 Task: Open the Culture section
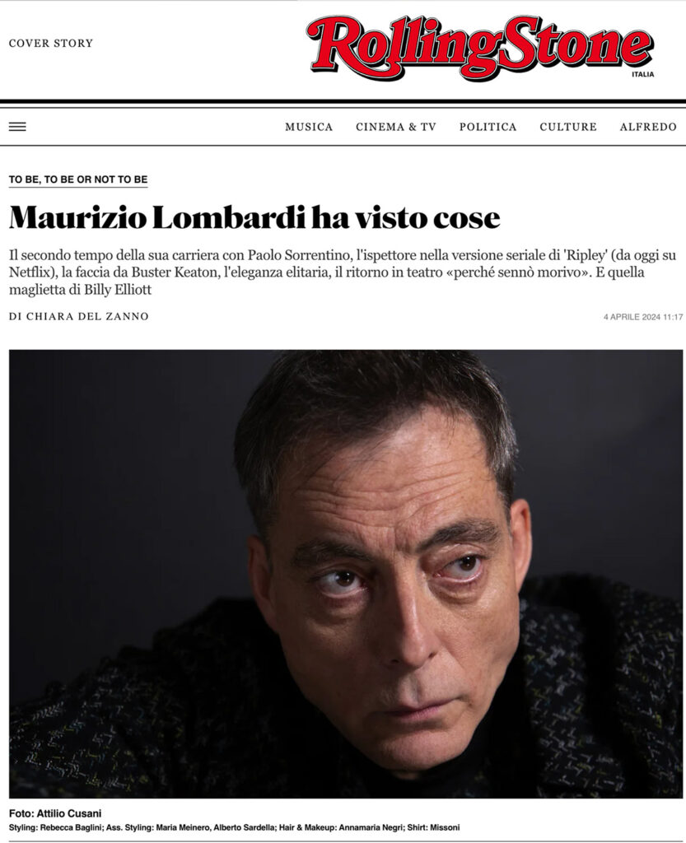click(x=568, y=127)
